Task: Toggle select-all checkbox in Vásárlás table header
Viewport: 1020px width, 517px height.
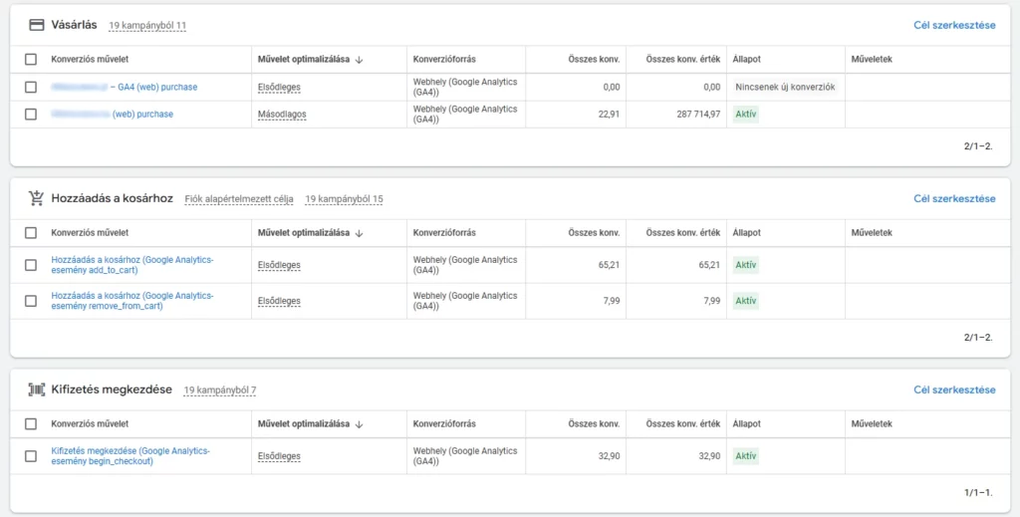Action: pos(31,60)
